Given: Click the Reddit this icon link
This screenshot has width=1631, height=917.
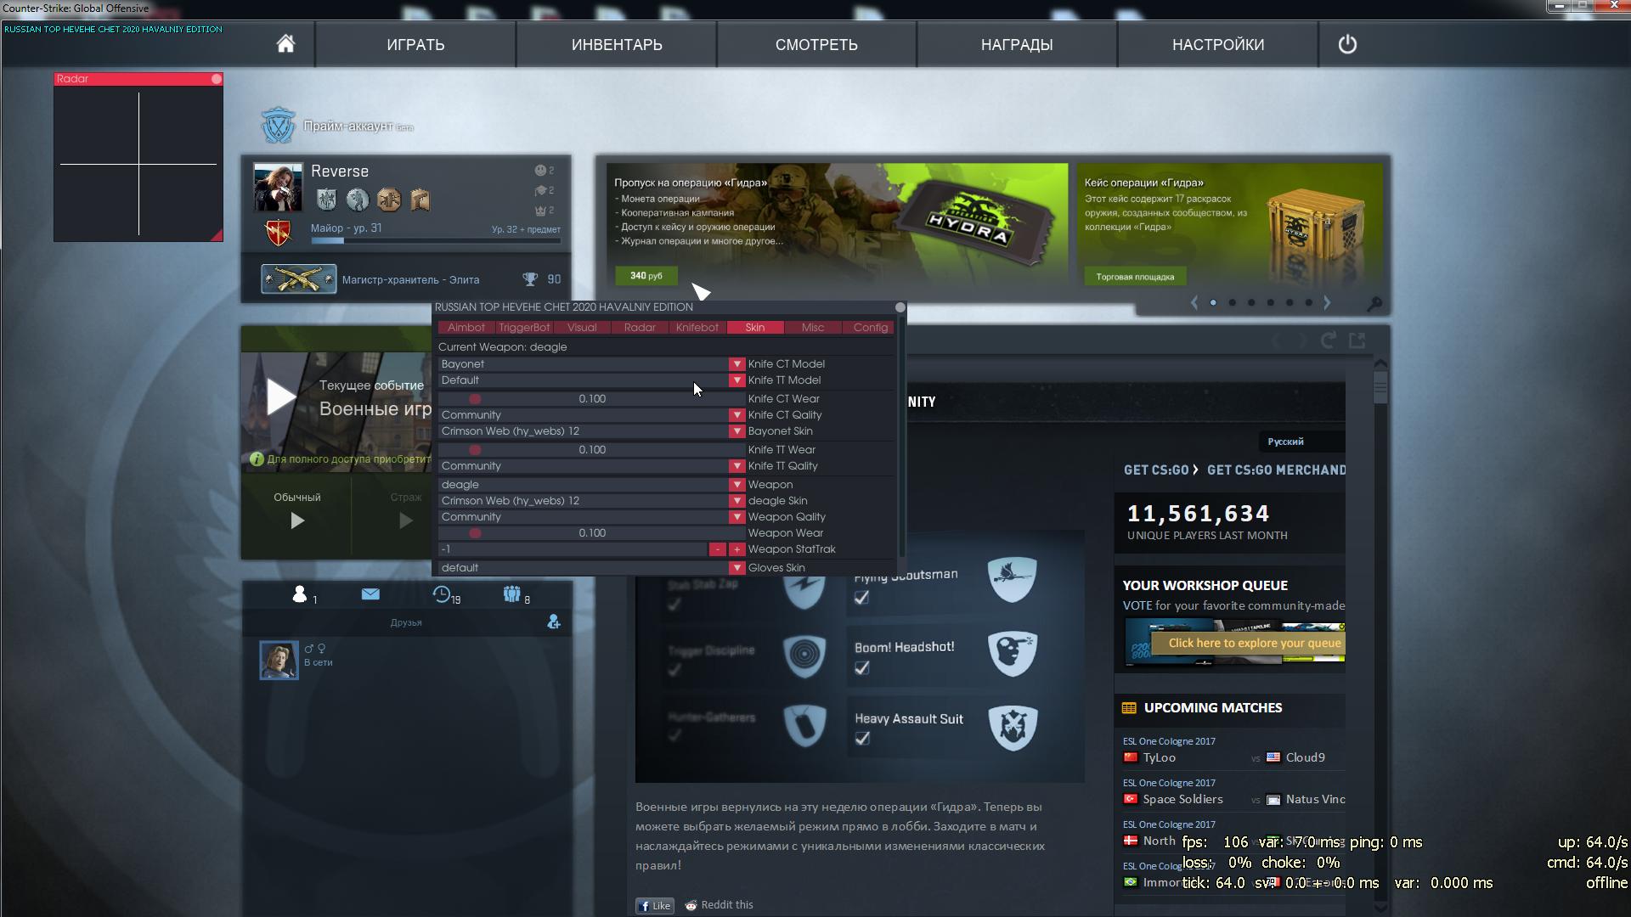Looking at the screenshot, I should click(719, 905).
